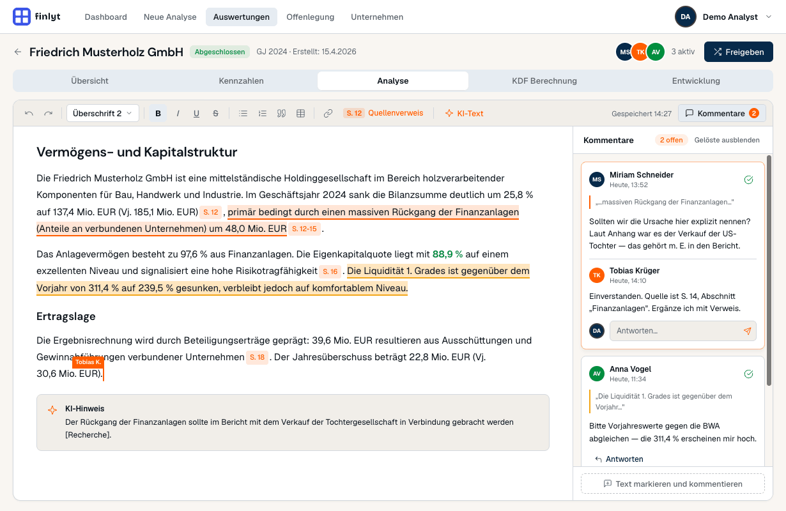Click the Abgeschlossen status badge

[x=220, y=52]
